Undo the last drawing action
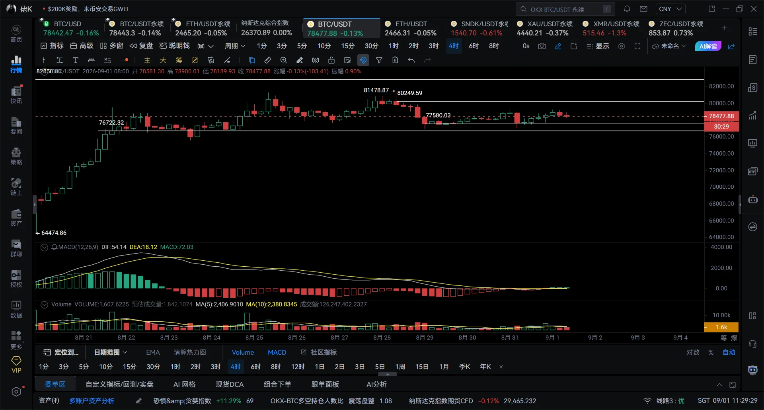The image size is (764, 410). pos(411,60)
